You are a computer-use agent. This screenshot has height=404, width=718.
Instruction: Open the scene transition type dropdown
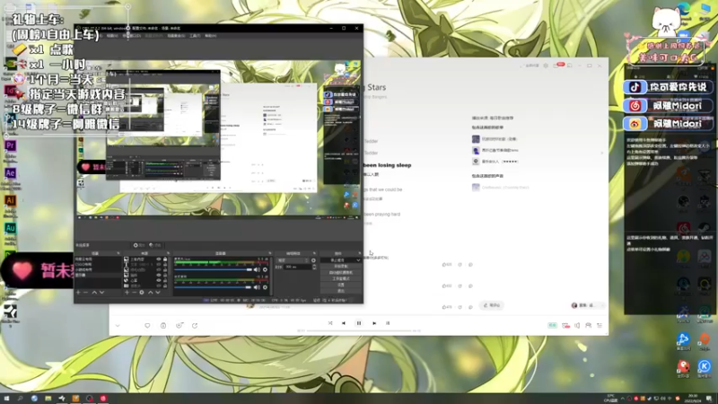[x=293, y=260]
